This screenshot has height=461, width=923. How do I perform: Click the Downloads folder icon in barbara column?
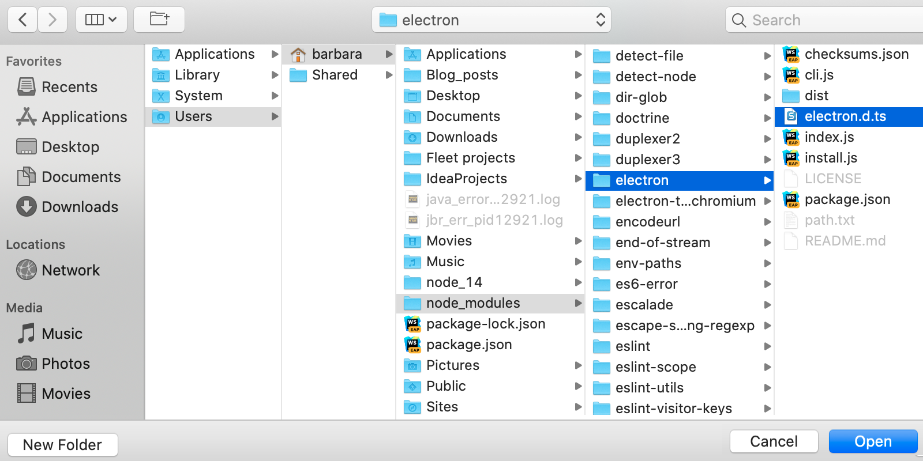[412, 137]
